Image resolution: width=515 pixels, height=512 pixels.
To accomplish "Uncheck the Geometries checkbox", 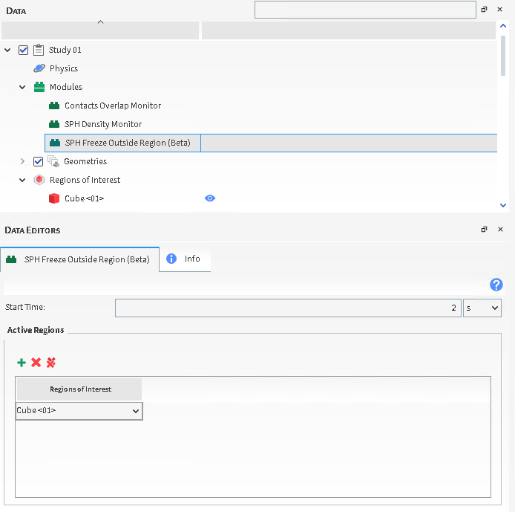I will coord(39,161).
